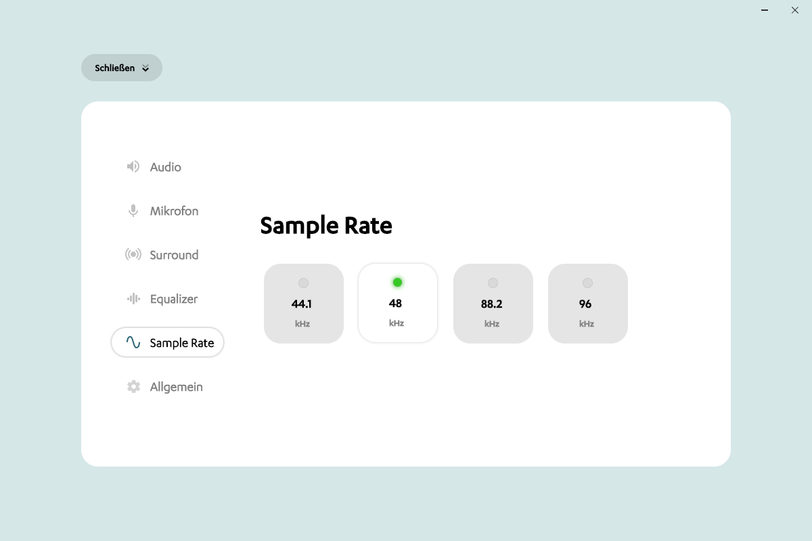This screenshot has height=541, width=812.
Task: Click the Equalizer waveform icon
Action: pyautogui.click(x=133, y=299)
